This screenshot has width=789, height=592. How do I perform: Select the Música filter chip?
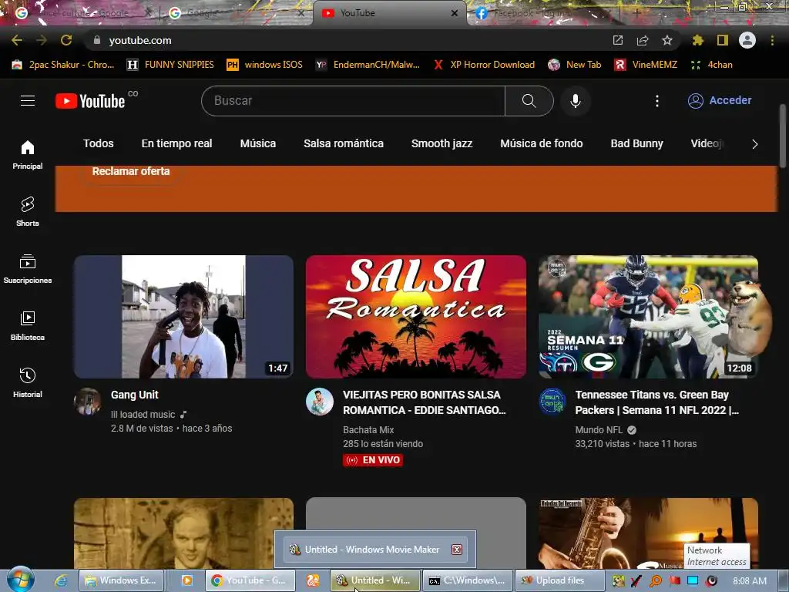pos(257,143)
